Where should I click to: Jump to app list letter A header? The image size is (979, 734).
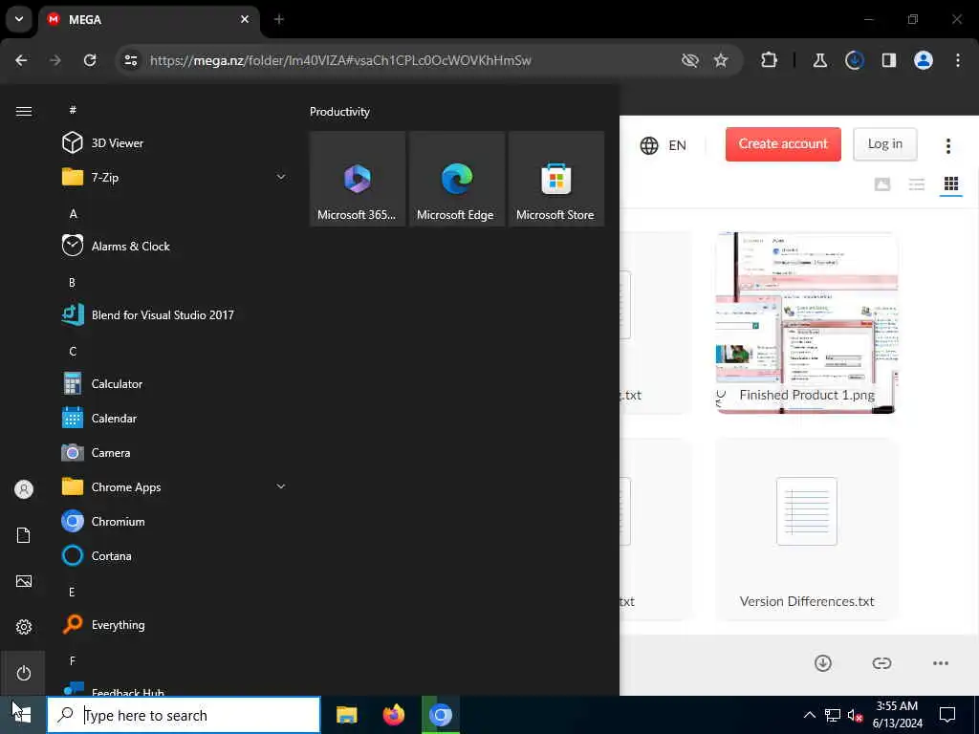[73, 213]
